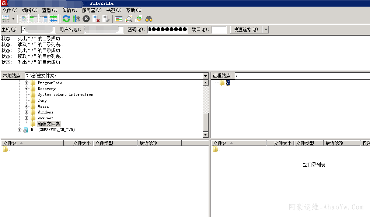Toggle synchronized browsing
The image size is (370, 217).
click(x=139, y=19)
